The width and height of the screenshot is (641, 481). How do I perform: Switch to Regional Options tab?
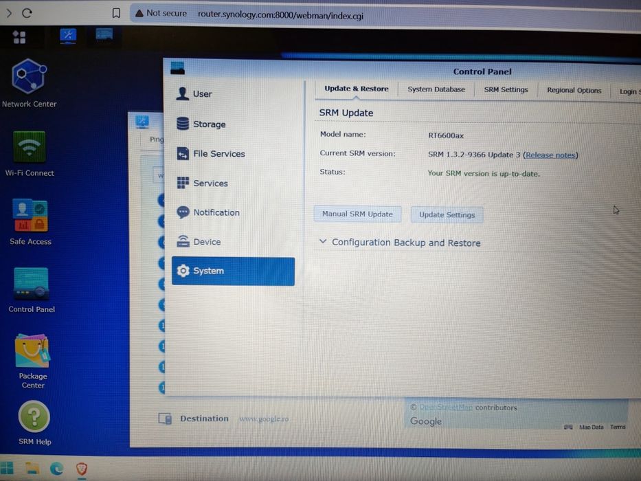[574, 91]
